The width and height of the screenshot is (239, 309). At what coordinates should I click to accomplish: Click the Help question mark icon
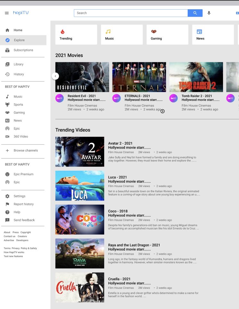pos(7,212)
